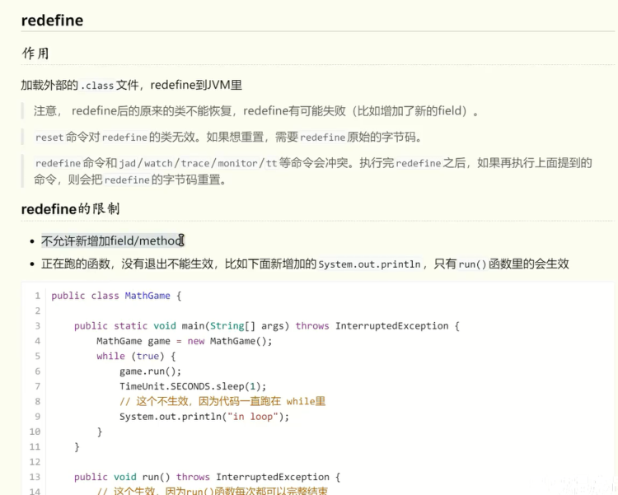Click code line "public class MathGame {"
The height and width of the screenshot is (495, 618).
[x=116, y=296]
